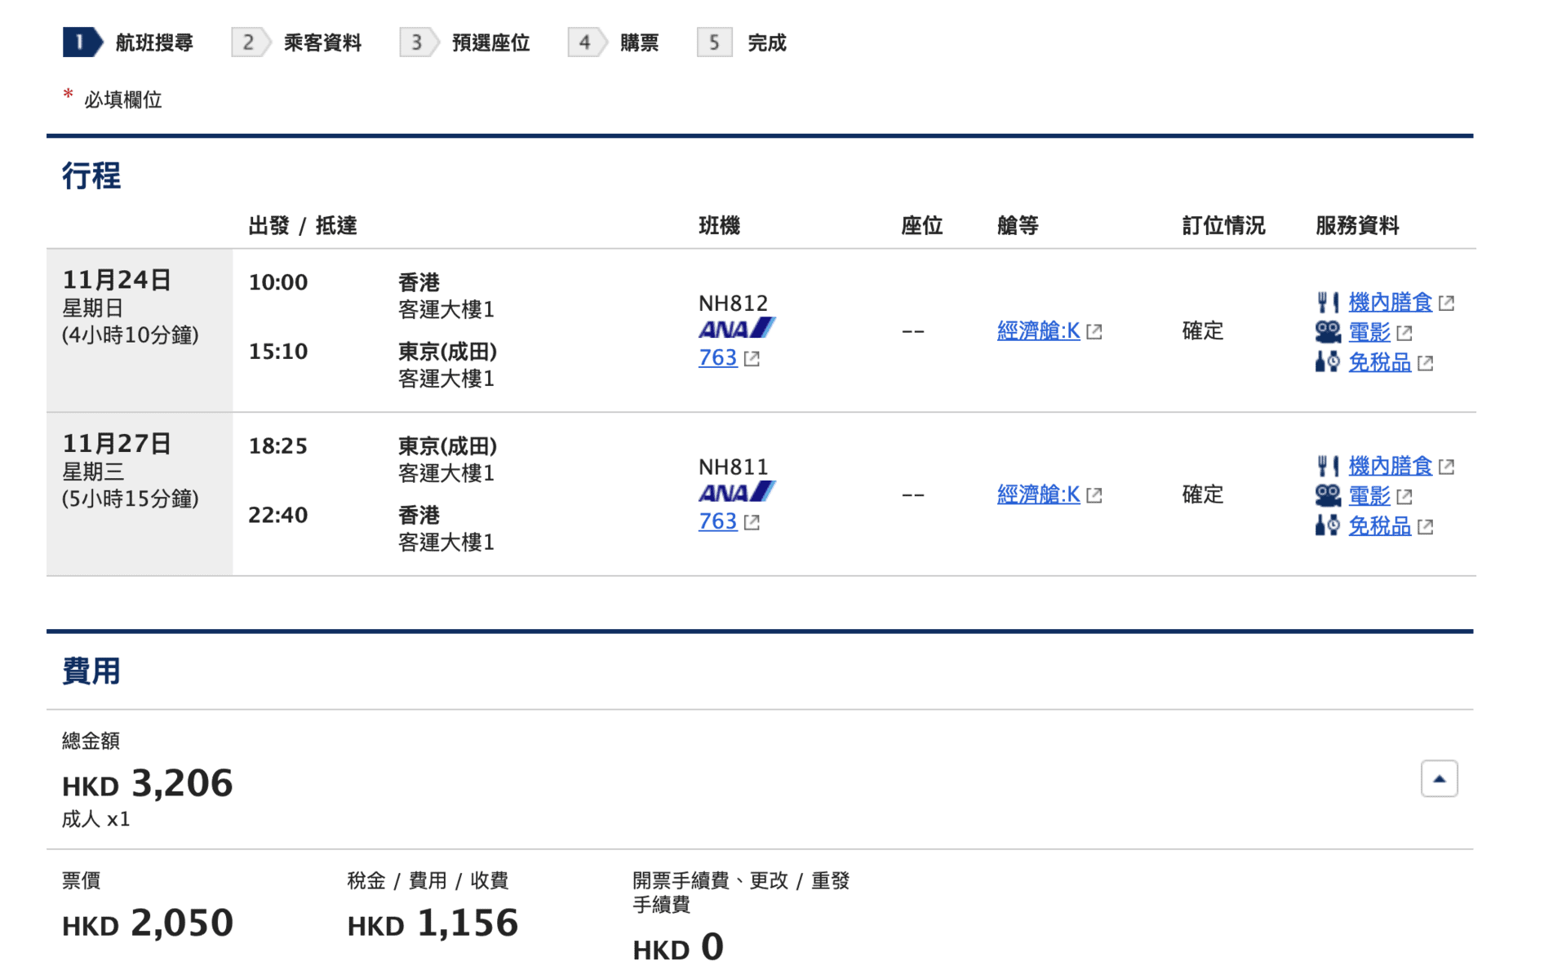This screenshot has width=1544, height=979.
Task: Collapse the 總金額 fare breakdown arrow
Action: coord(1439,778)
